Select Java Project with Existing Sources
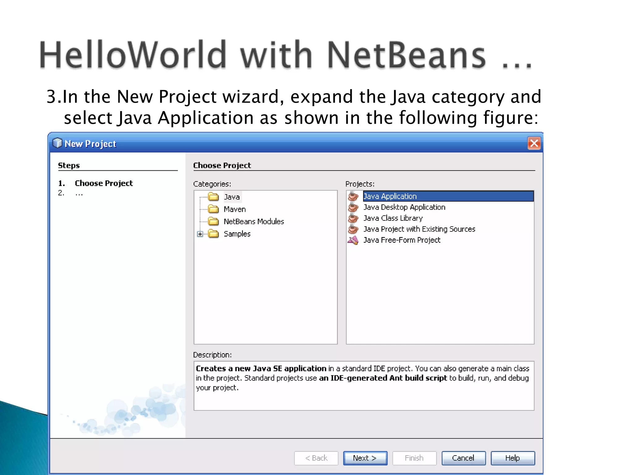Image resolution: width=633 pixels, height=475 pixels. point(419,229)
